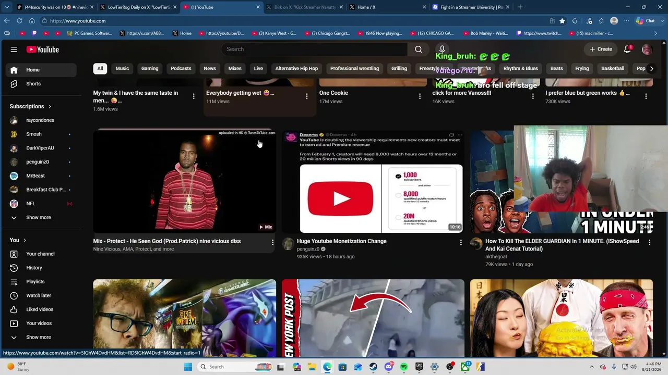Click the address bar showing youtube.com
This screenshot has height=375, width=668.
pos(292,21)
